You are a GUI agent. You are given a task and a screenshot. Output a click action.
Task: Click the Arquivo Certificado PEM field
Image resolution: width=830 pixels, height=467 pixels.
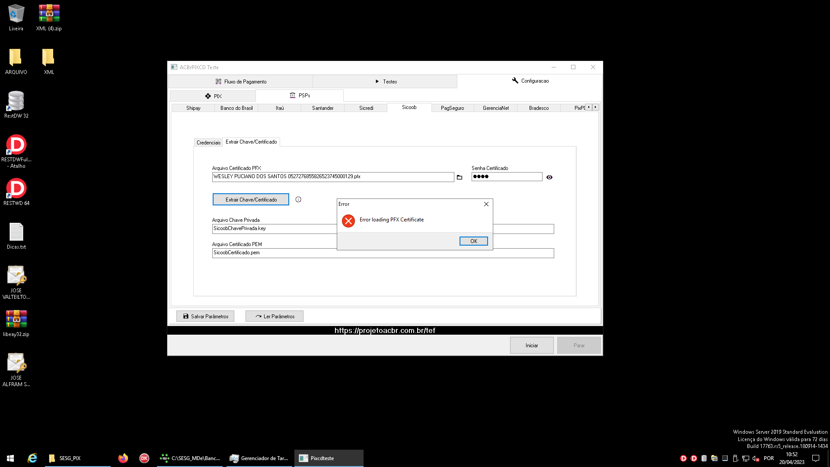[383, 253]
